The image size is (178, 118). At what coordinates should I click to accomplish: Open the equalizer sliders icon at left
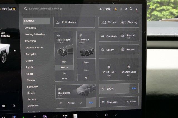click(4, 106)
